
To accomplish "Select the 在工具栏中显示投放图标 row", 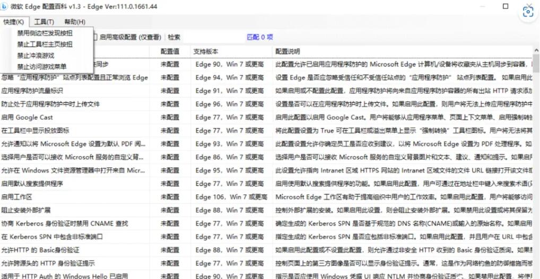I will [267, 131].
